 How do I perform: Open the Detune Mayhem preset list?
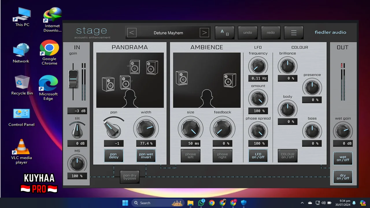click(x=168, y=33)
